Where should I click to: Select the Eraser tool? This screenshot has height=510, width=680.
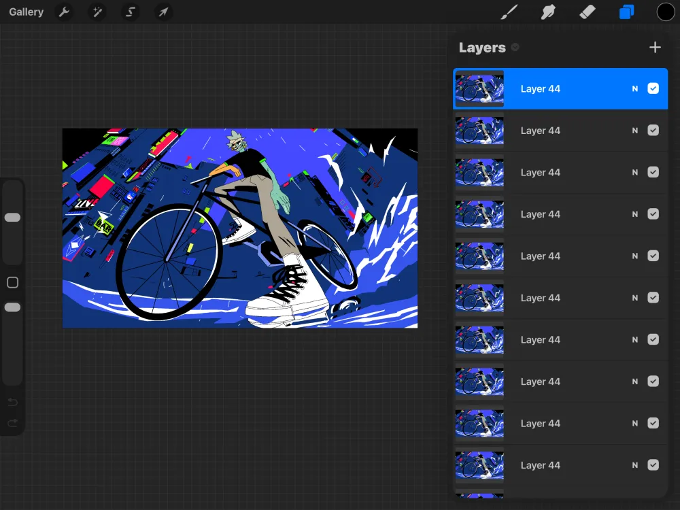pos(588,12)
